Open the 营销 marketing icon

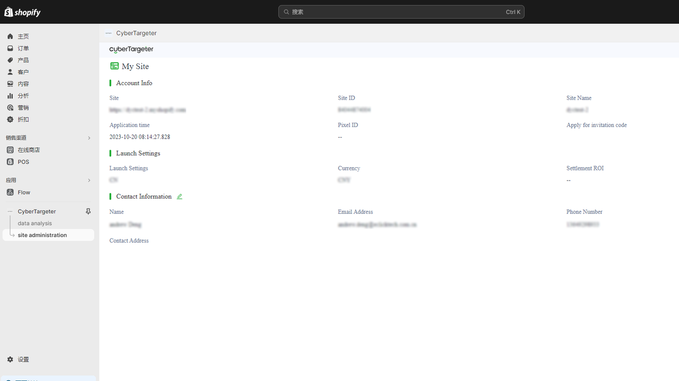pyautogui.click(x=10, y=107)
